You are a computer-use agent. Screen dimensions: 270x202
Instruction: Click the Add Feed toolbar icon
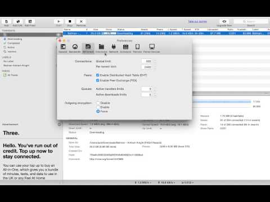[x=30, y=21]
